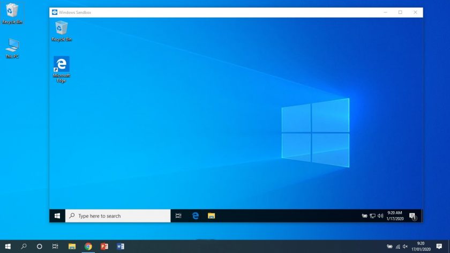
Task: Open Recycle Bin inside Windows Sandbox
Action: coord(62,31)
